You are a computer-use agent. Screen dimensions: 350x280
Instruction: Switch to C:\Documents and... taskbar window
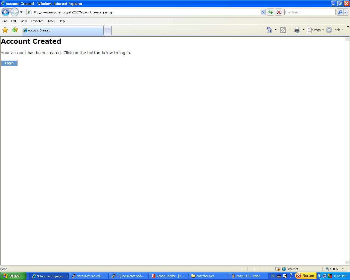point(129,276)
